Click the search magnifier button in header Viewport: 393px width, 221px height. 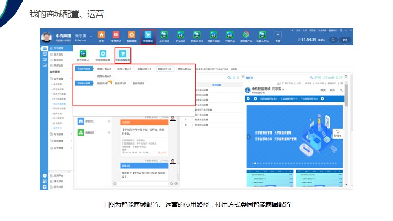click(333, 40)
